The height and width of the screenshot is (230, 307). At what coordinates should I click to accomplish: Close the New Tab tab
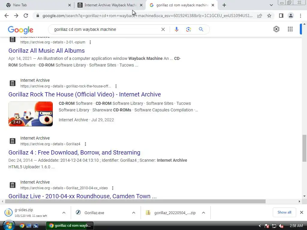click(x=70, y=5)
